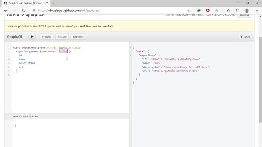Open the browser profile menu
Screen dimensions: 262x147
246,11
